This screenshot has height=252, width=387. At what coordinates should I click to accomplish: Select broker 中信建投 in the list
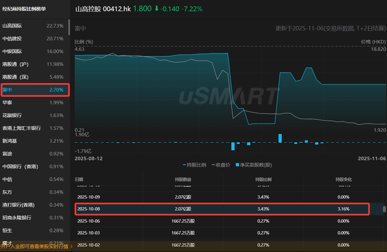pos(35,39)
